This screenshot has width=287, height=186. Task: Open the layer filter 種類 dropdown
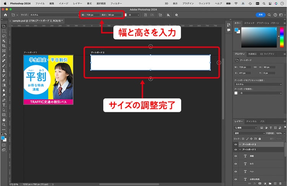(246, 128)
